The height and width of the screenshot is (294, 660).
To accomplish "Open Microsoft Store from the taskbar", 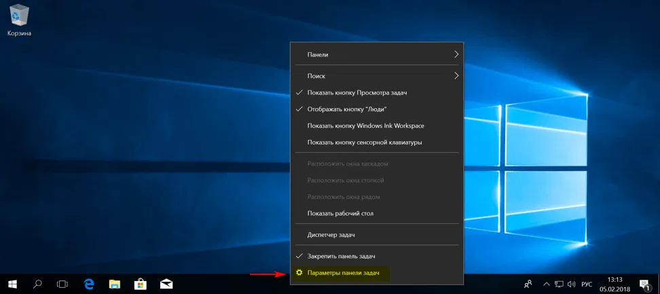I will point(140,284).
